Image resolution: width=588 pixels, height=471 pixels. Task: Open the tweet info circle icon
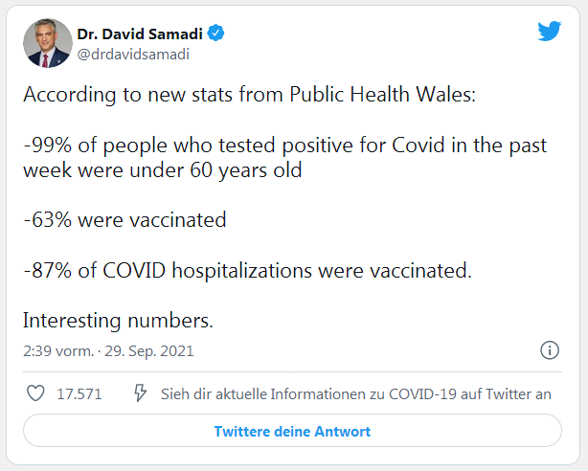(x=550, y=350)
